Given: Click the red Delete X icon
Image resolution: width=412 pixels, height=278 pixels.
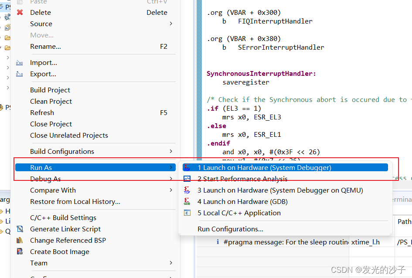Looking at the screenshot, I should pyautogui.click(x=20, y=12).
